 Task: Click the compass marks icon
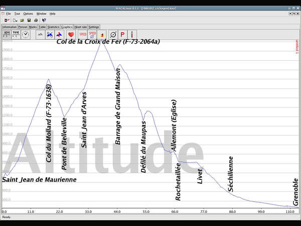113,35
